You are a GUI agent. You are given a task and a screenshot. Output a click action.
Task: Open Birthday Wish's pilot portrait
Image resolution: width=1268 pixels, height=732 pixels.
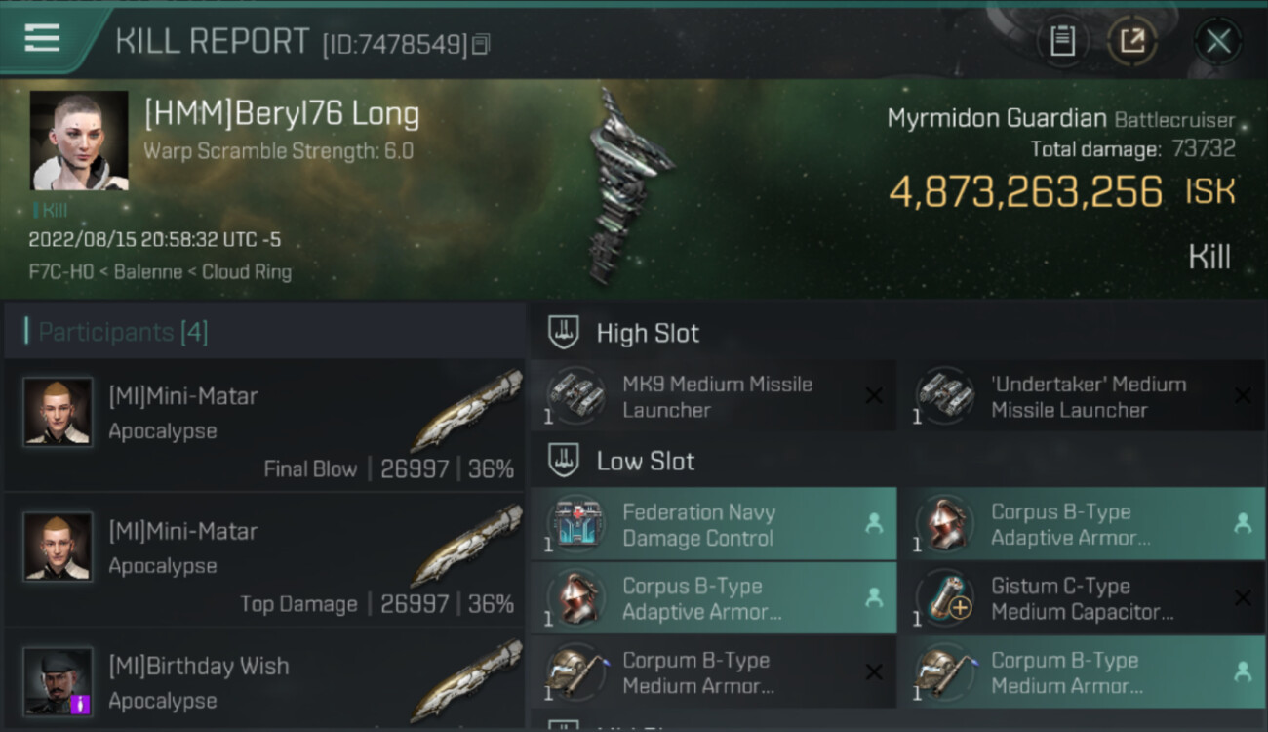pos(59,681)
